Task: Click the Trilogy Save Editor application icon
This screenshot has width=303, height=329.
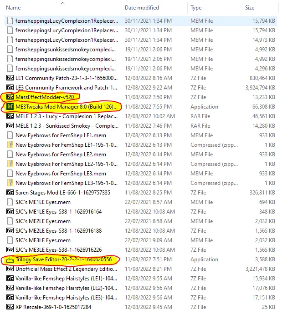Action: coord(10,259)
